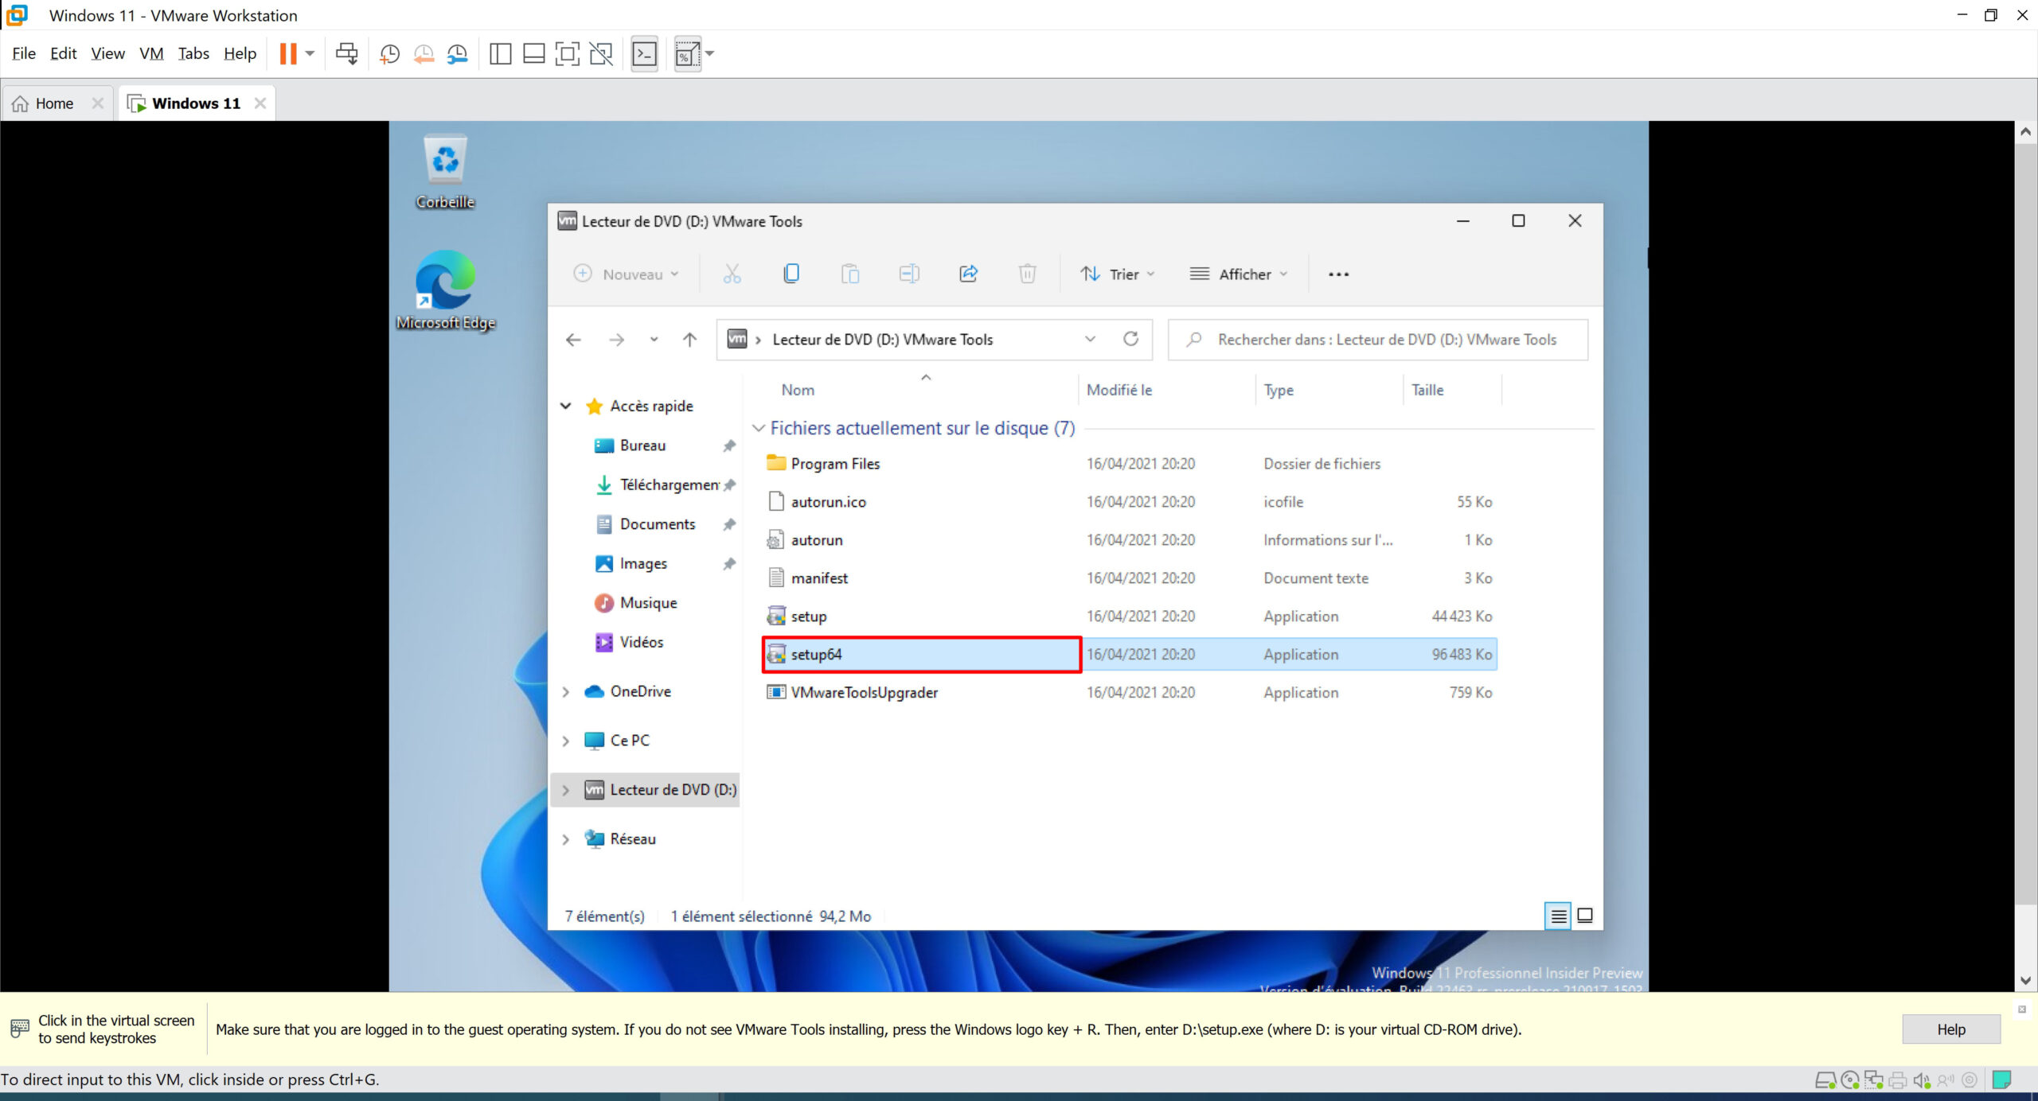Sort by the Modifié le column header

coord(1119,390)
